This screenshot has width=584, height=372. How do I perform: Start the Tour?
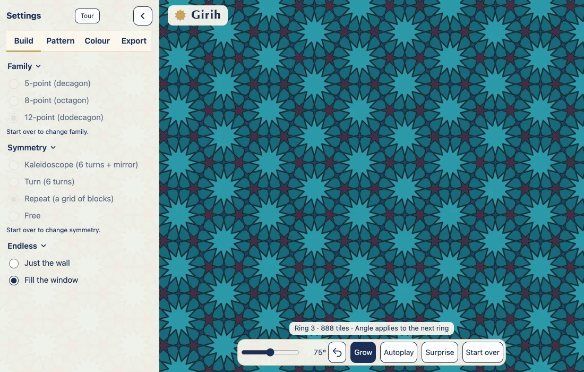tap(87, 16)
